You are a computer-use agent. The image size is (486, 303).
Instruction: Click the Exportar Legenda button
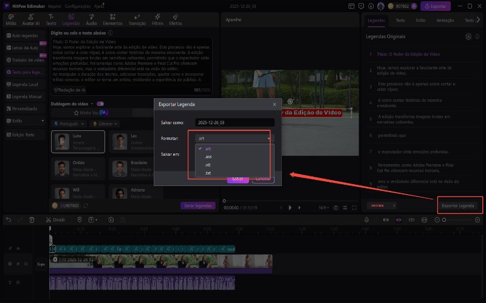[459, 205]
